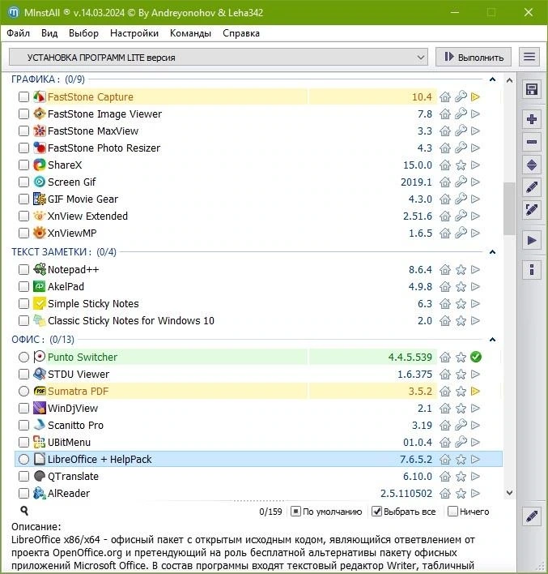Viewport: 548px width, 574px height.
Task: Click the yellow run arrow for FastStone Capture
Action: [x=475, y=97]
